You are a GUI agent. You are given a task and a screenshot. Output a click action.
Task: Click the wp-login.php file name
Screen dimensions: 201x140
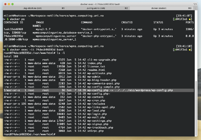point(97,114)
